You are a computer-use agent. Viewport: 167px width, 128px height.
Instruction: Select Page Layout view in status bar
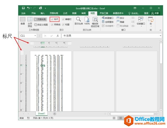(x=121, y=118)
